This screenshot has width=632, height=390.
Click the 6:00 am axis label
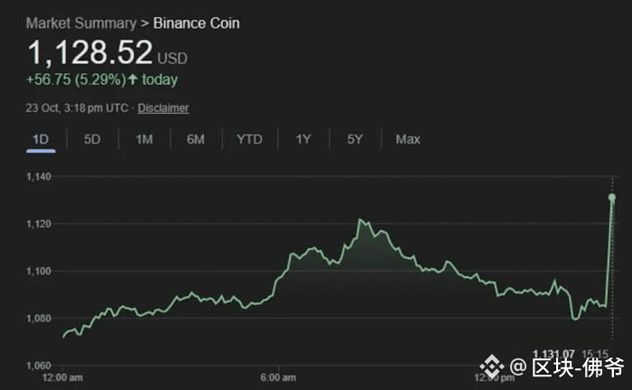(x=279, y=377)
